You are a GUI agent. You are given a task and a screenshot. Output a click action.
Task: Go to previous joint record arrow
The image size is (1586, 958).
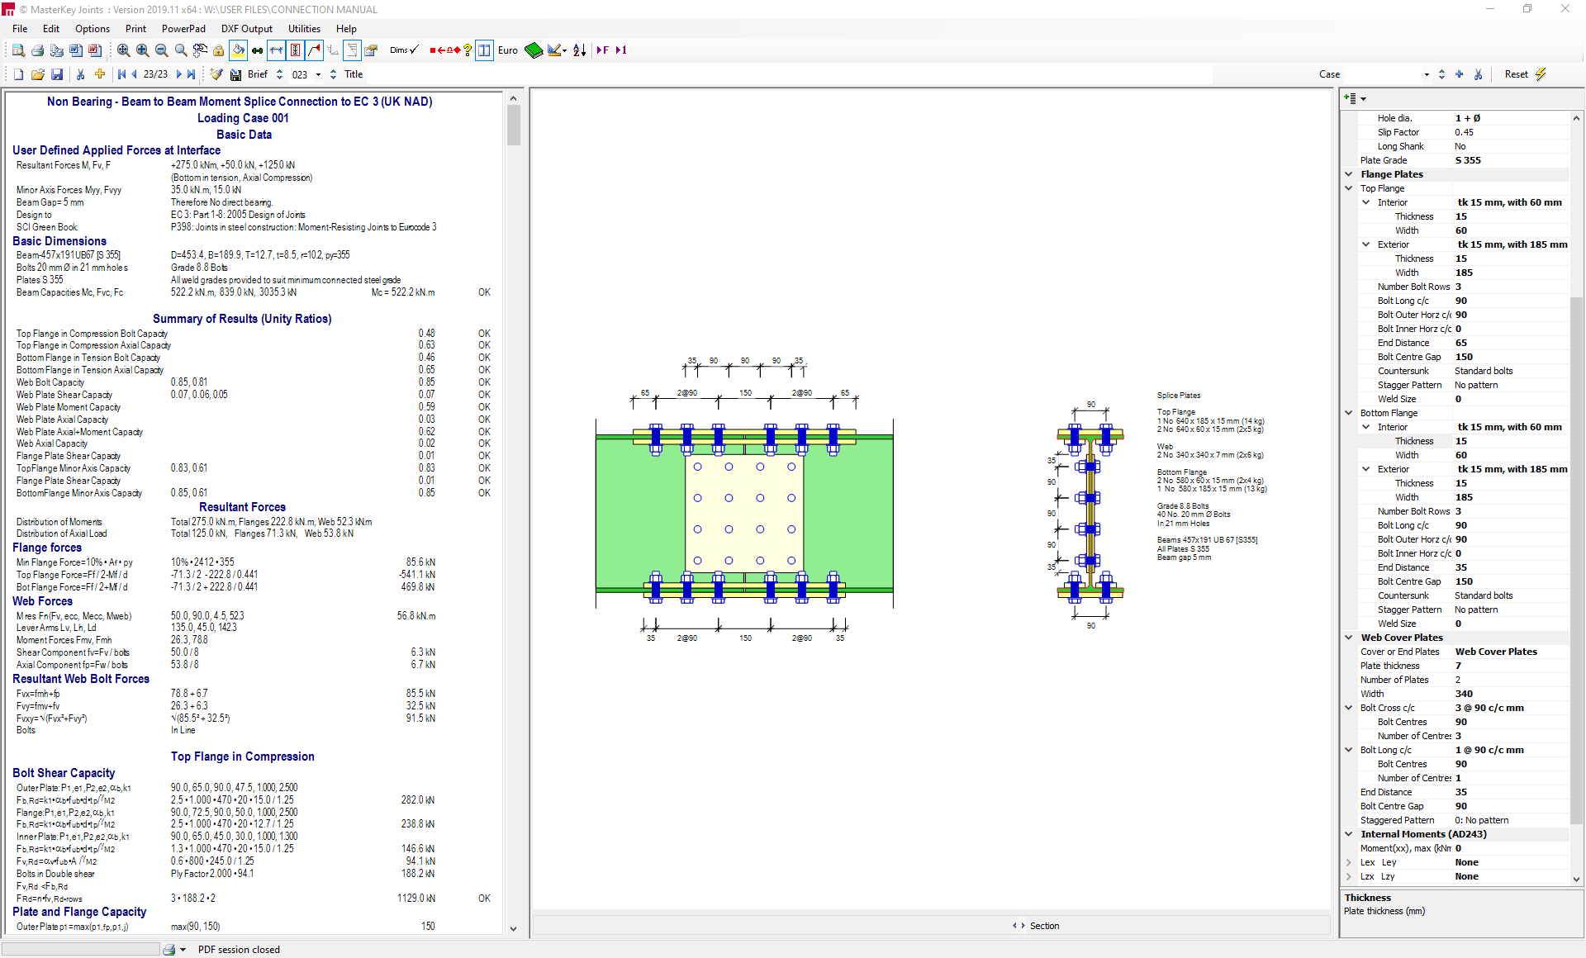134,74
